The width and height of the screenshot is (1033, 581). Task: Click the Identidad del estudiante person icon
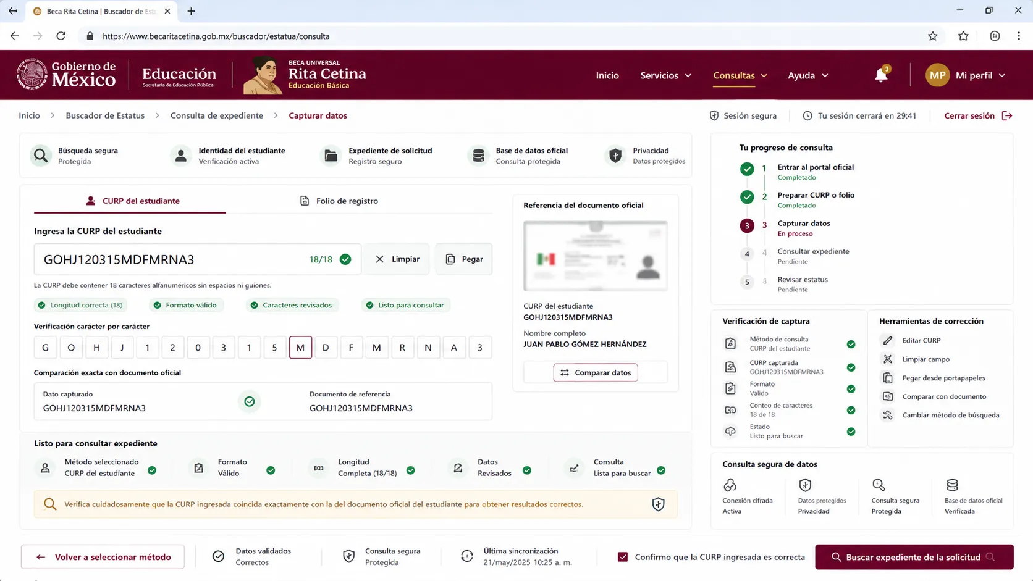click(181, 156)
